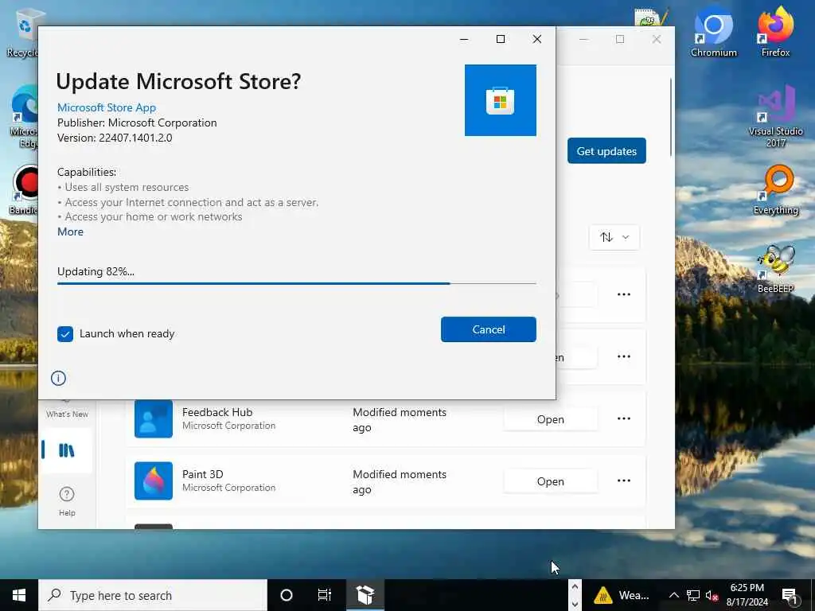The width and height of the screenshot is (815, 611).
Task: Open Task View on taskbar
Action: [x=325, y=595]
